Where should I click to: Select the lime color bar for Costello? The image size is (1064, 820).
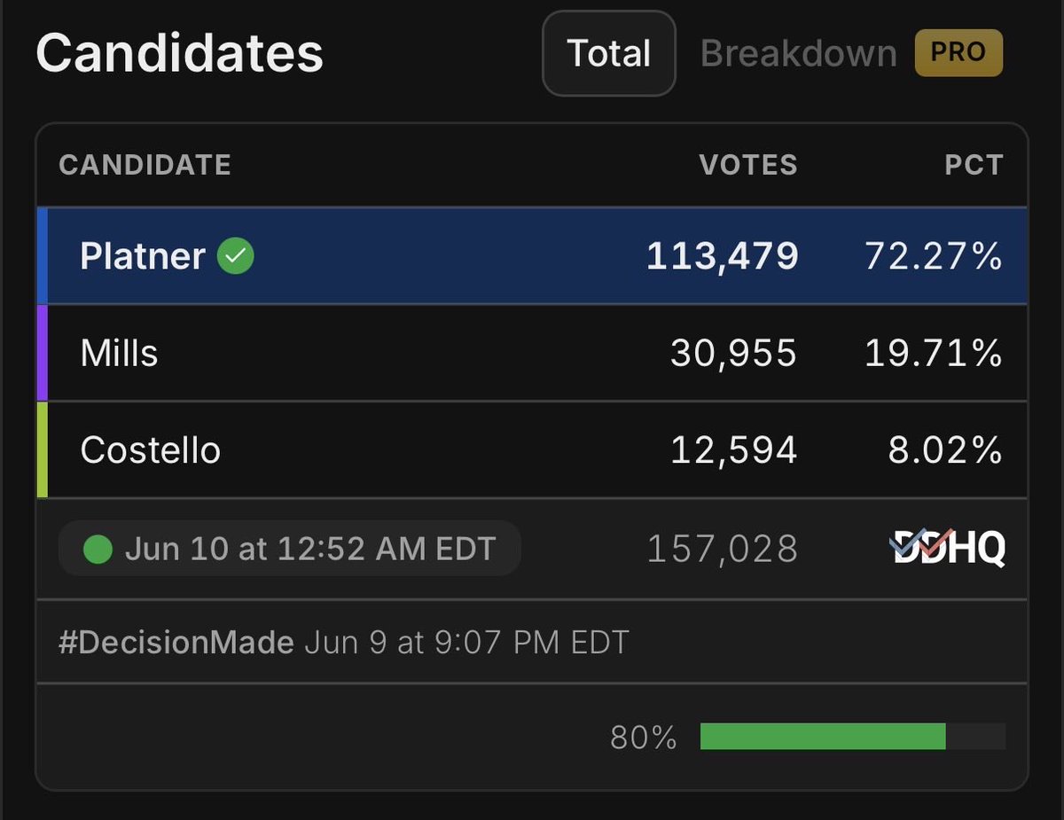pos(42,449)
